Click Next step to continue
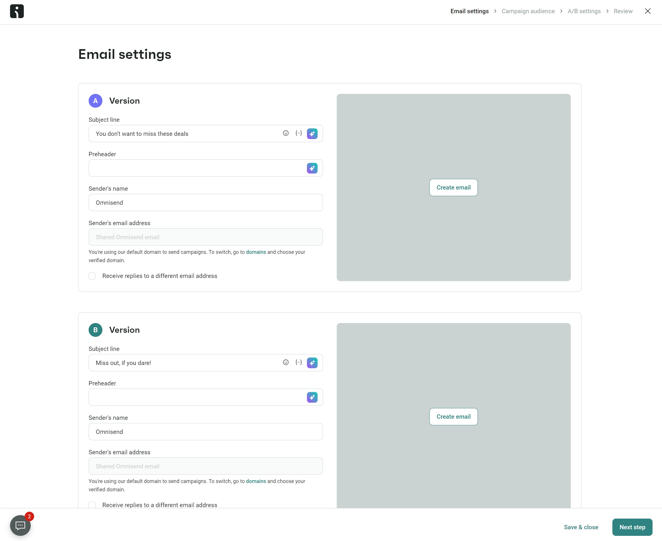 (632, 527)
